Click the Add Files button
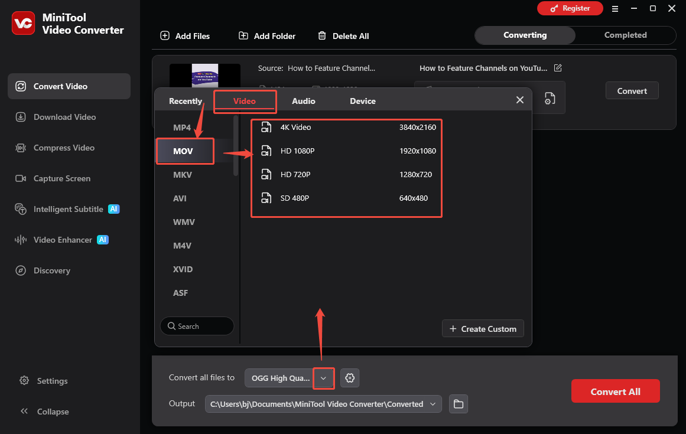686x434 pixels. (185, 36)
